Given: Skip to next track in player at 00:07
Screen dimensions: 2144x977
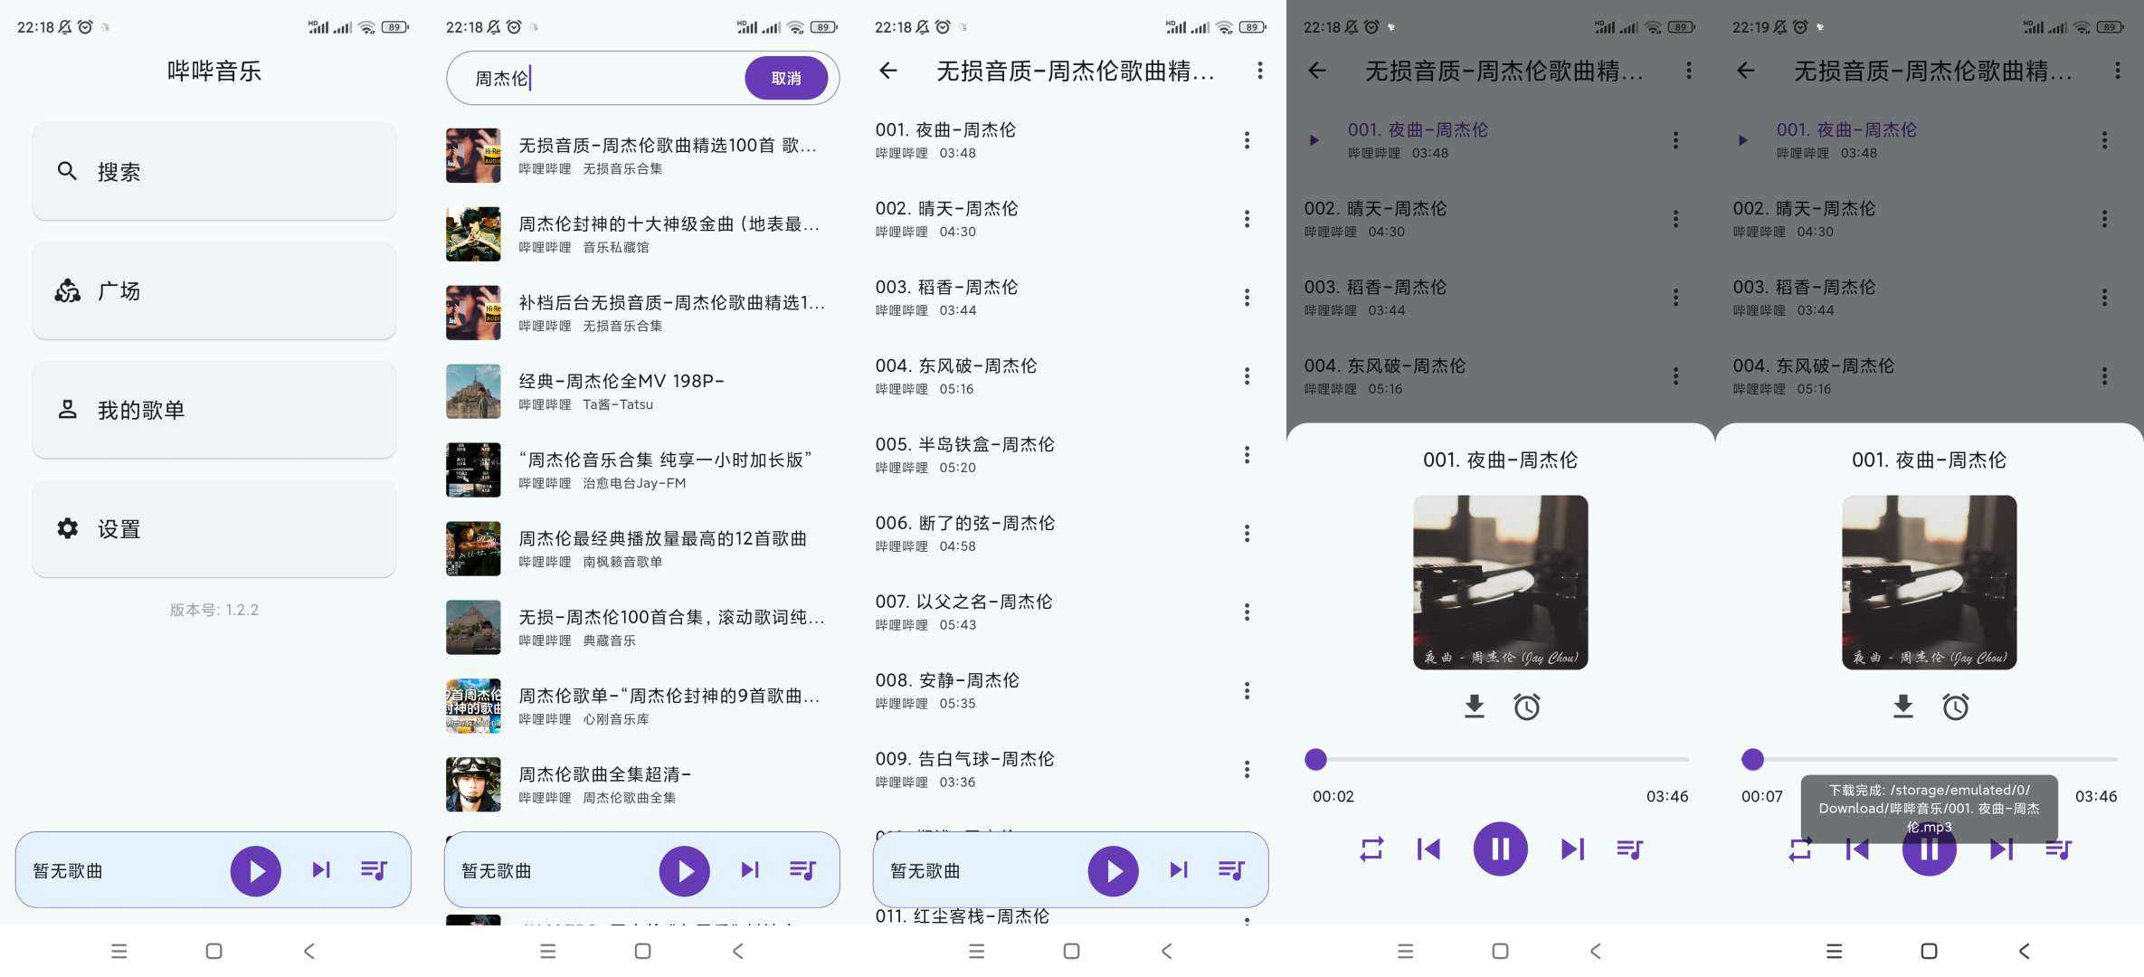Looking at the screenshot, I should point(2001,849).
